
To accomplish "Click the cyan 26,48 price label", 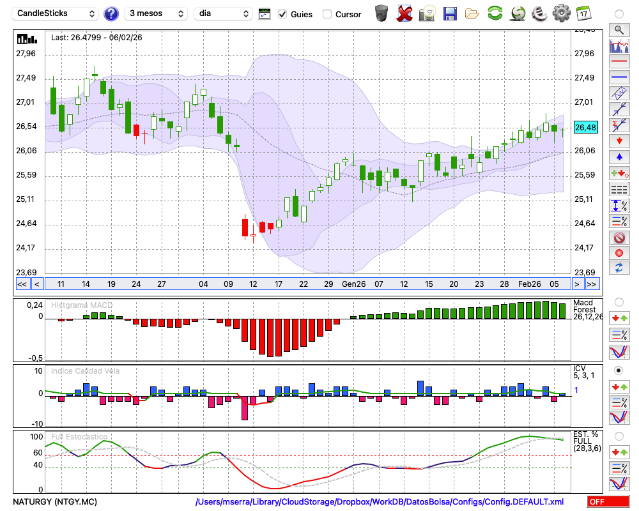I will [x=585, y=128].
